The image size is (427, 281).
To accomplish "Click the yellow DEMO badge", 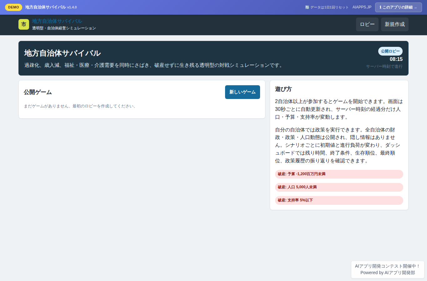I will (x=13, y=7).
